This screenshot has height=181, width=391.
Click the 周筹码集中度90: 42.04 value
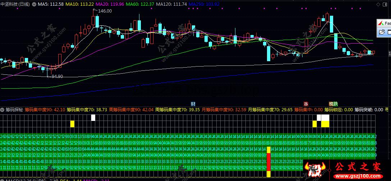pyautogui.click(x=131, y=109)
